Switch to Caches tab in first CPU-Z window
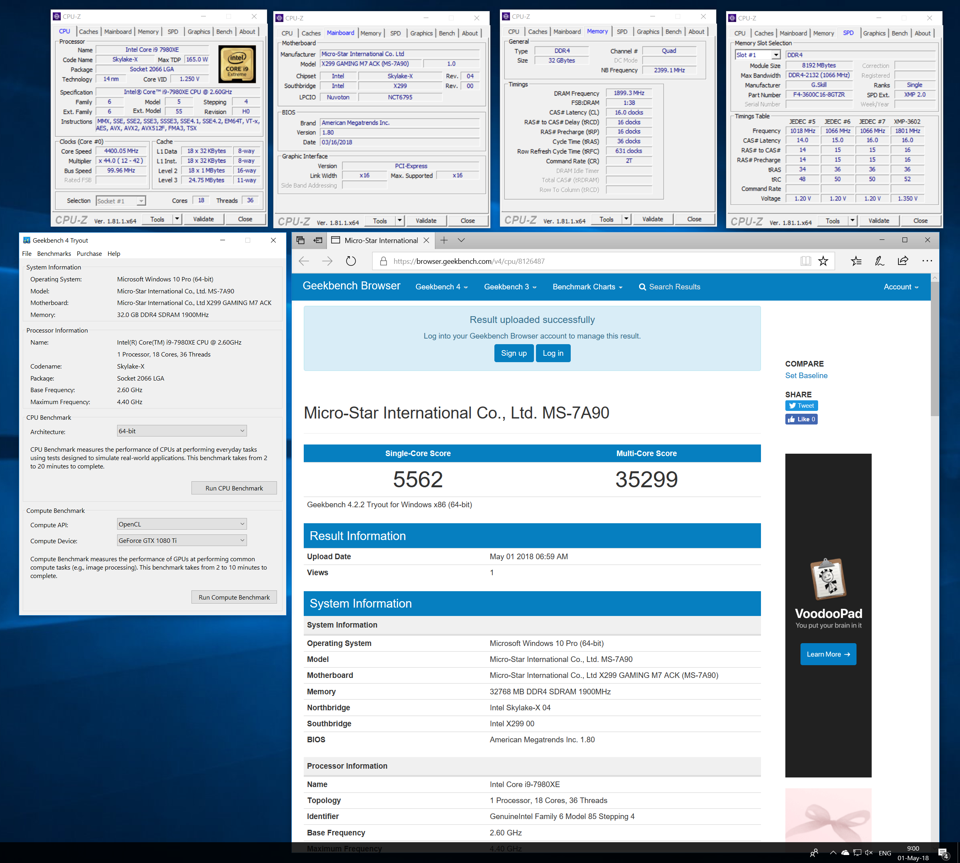This screenshot has width=960, height=863. point(88,32)
